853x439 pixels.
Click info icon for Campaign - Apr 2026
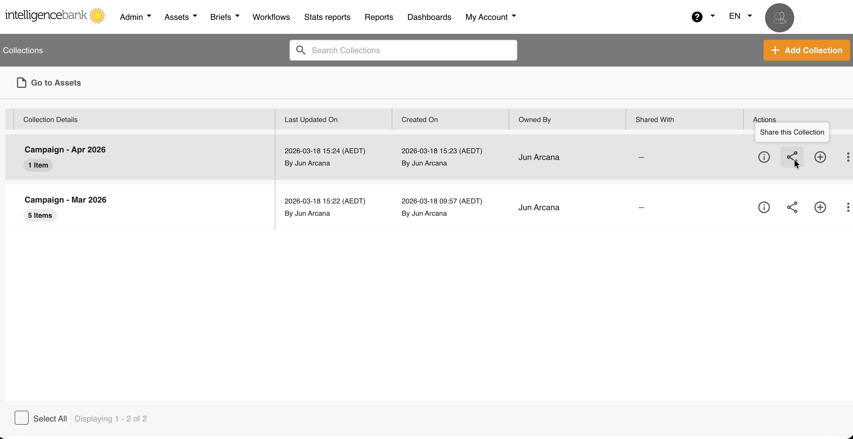click(x=764, y=157)
